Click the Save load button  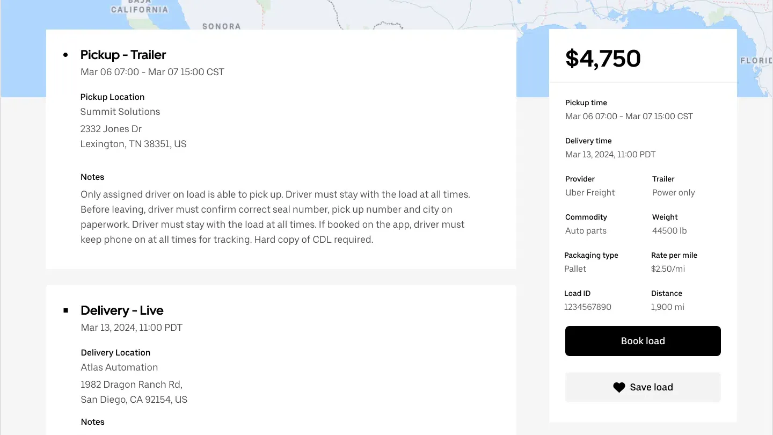tap(651, 387)
